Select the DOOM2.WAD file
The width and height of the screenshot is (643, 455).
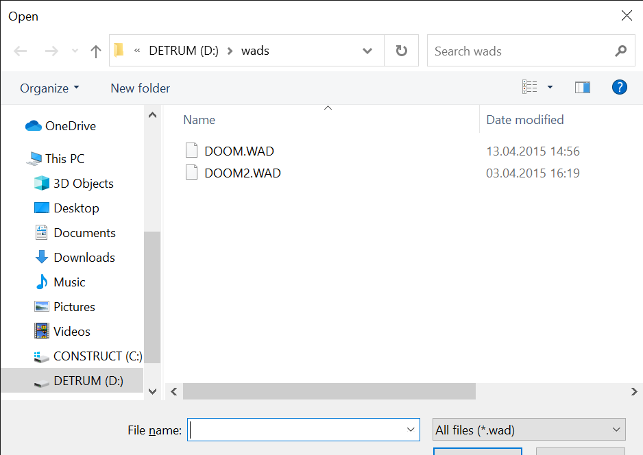(243, 173)
